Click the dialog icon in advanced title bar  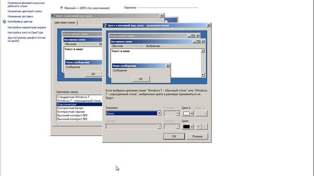[x=105, y=25]
